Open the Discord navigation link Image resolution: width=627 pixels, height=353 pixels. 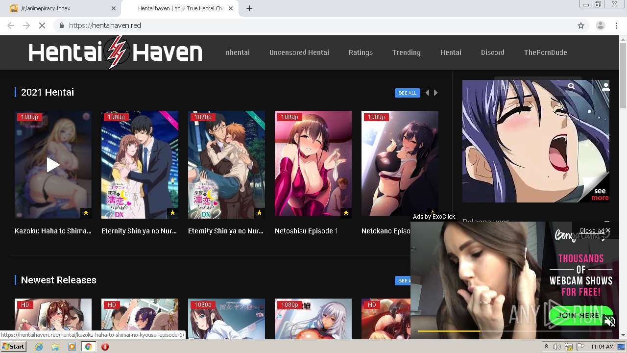tap(492, 52)
